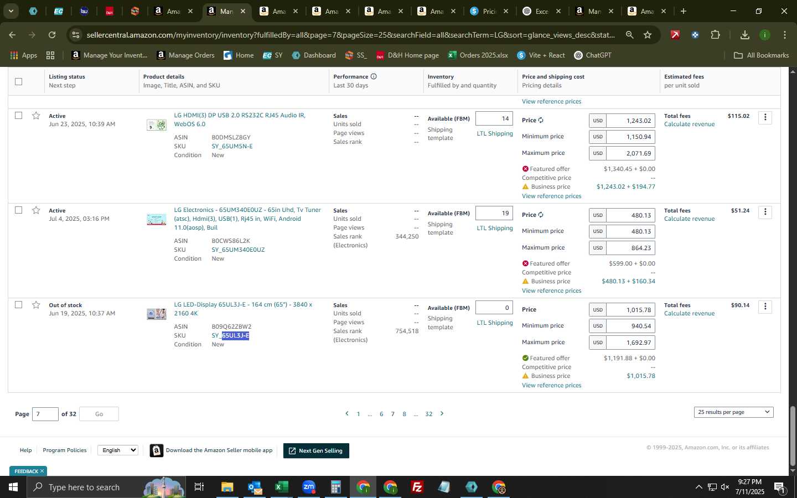797x498 pixels.
Task: Check the box for LG HDMI(3) DP USB listing
Action: click(18, 115)
